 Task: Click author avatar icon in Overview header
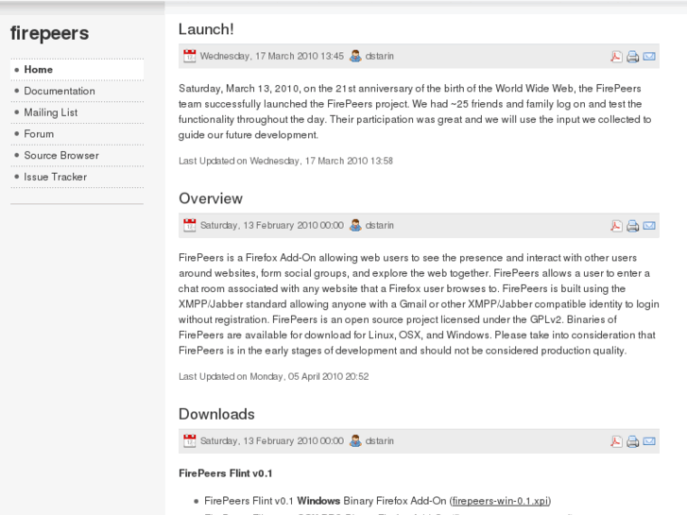(355, 225)
